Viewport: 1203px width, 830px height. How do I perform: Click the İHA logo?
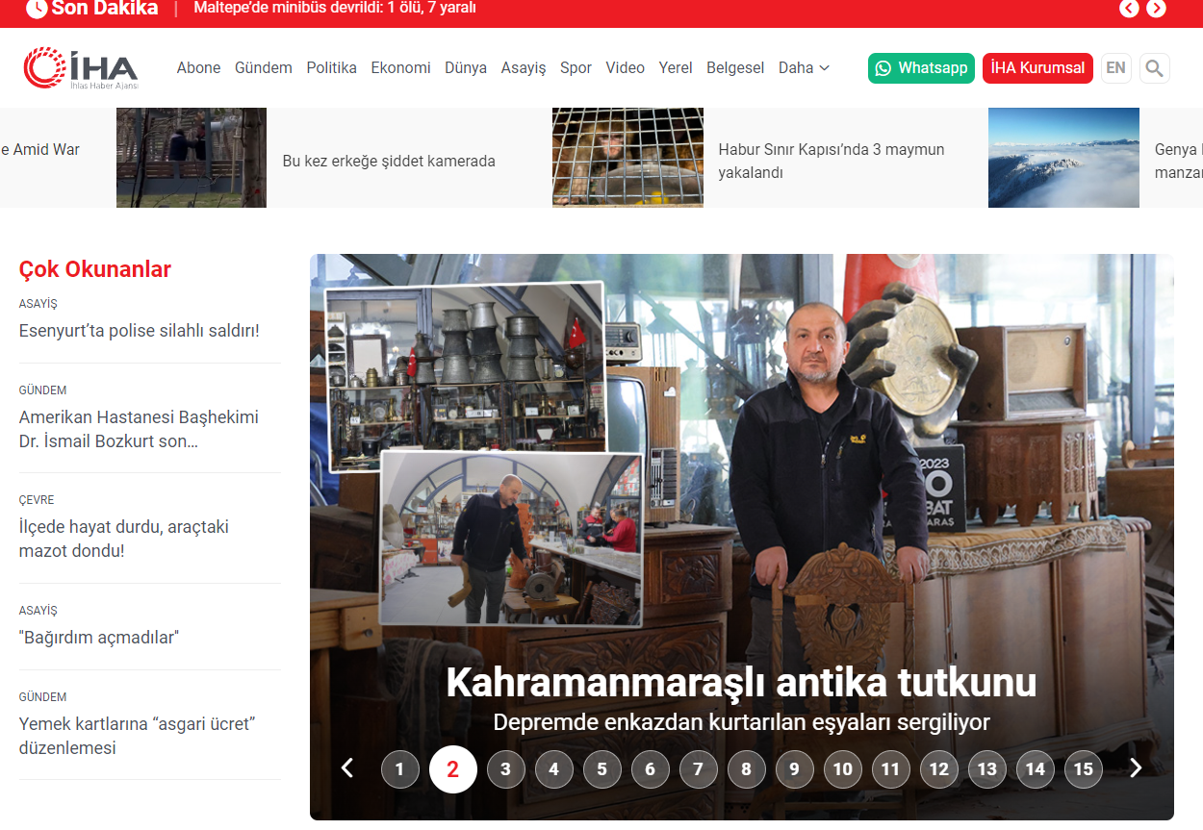[81, 68]
